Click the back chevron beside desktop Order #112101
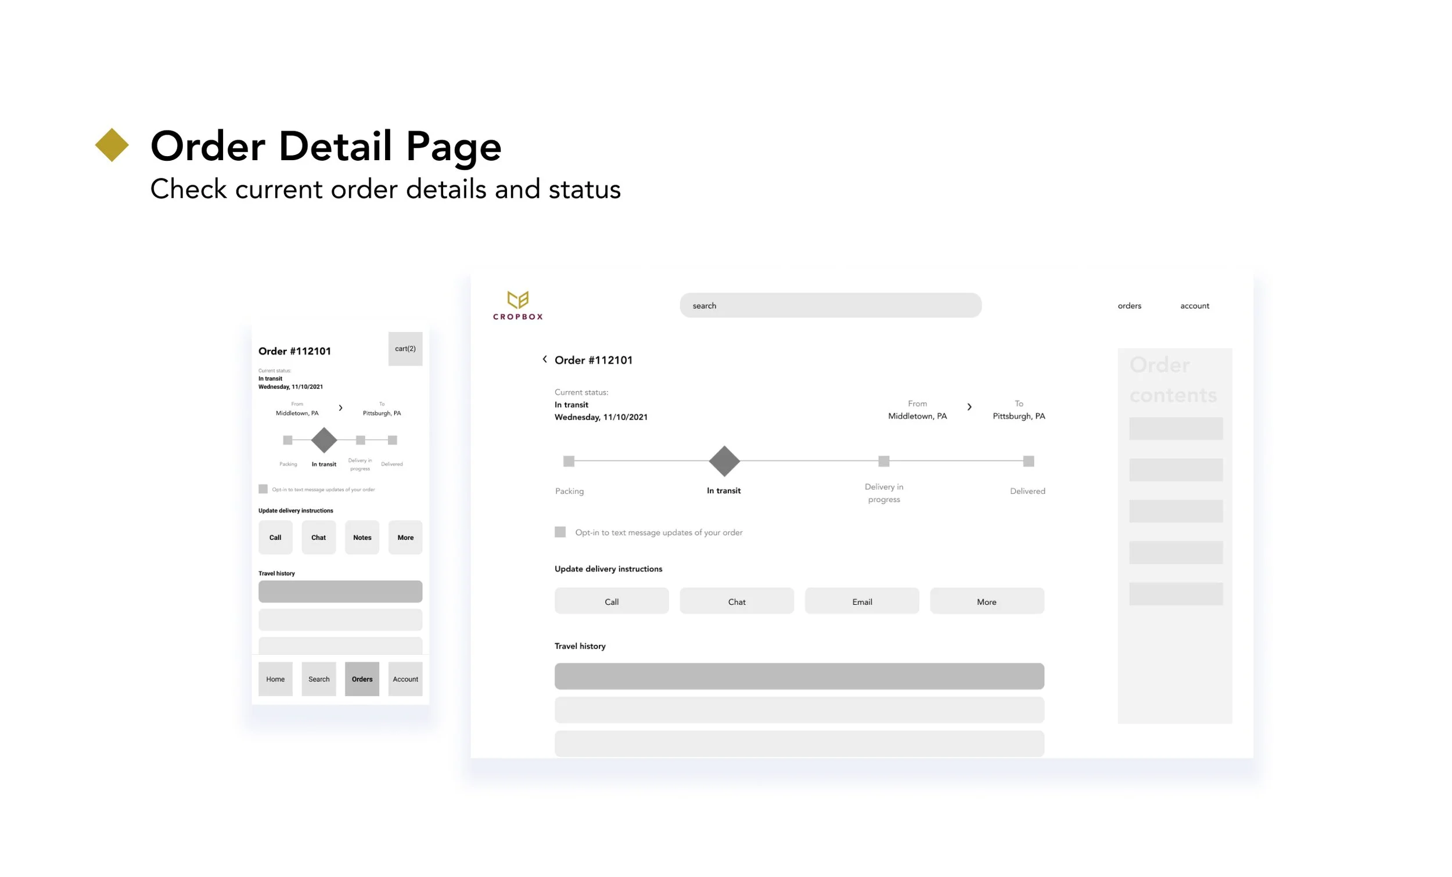This screenshot has height=877, width=1452. 545,359
